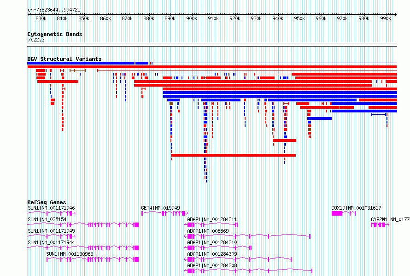
Task: Select the isolated blue variant bar between 955k and 965k
Action: (320, 118)
